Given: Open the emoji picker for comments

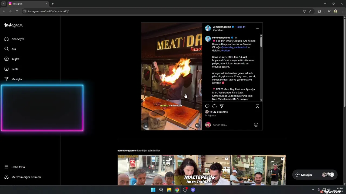Looking at the screenshot, I should (x=256, y=125).
